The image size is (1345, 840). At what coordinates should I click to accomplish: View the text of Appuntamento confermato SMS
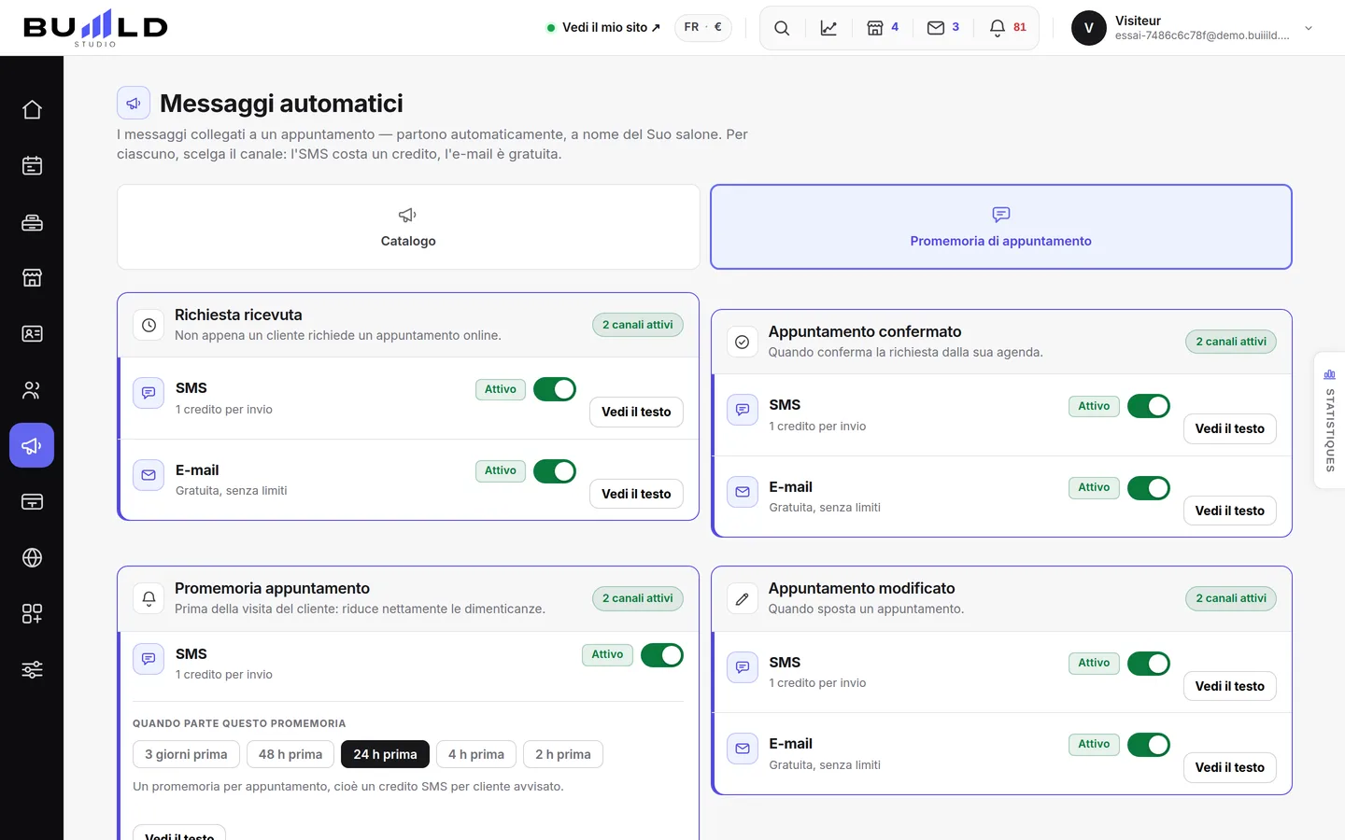coord(1230,428)
